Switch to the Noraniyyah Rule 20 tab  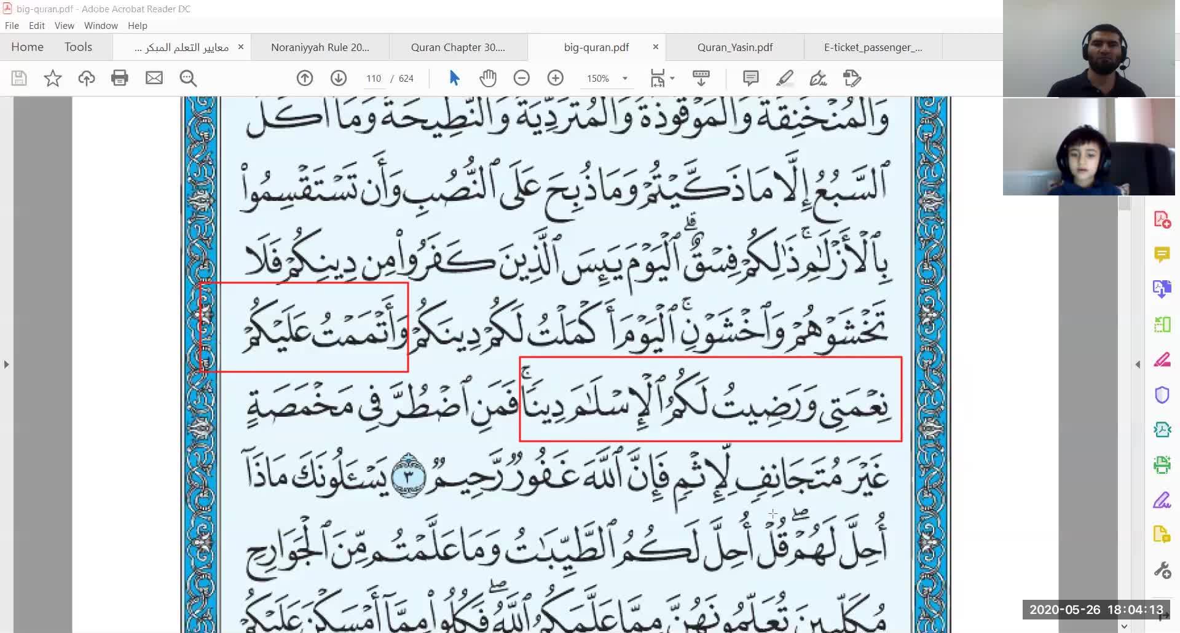(x=320, y=47)
